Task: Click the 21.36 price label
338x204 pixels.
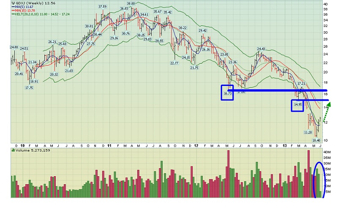Action: [233, 62]
